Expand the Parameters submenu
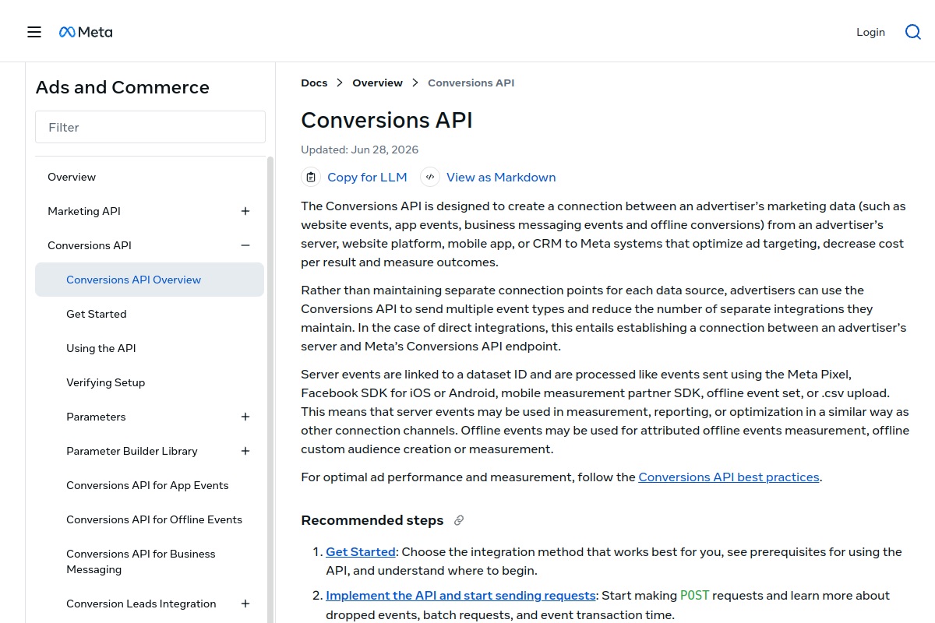The image size is (935, 623). click(245, 417)
